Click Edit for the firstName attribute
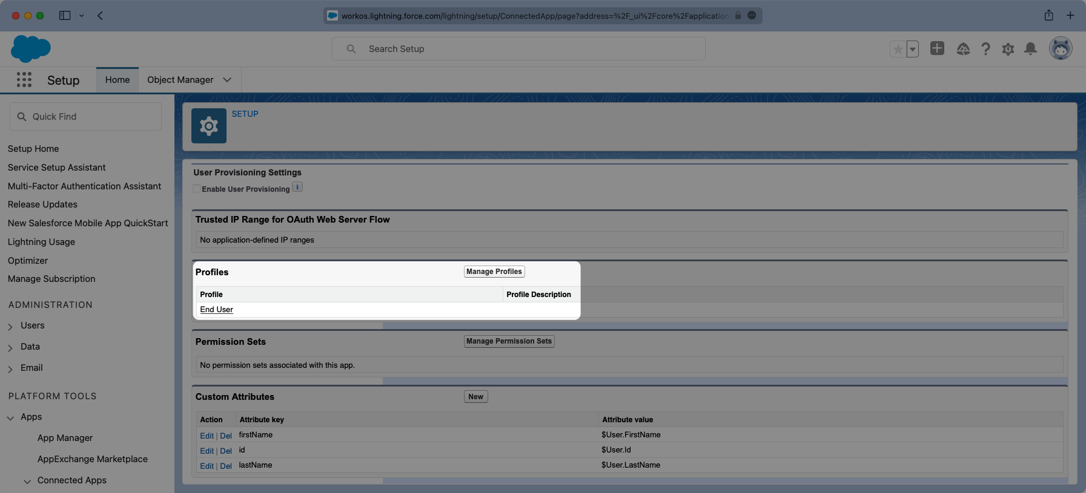The image size is (1086, 493). [x=207, y=436]
